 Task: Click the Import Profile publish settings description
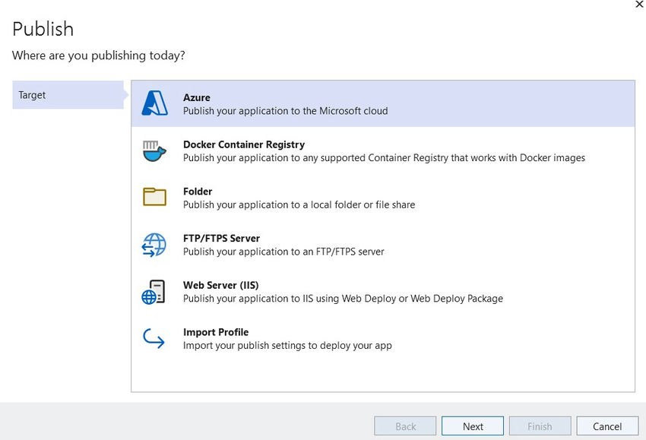(x=287, y=346)
